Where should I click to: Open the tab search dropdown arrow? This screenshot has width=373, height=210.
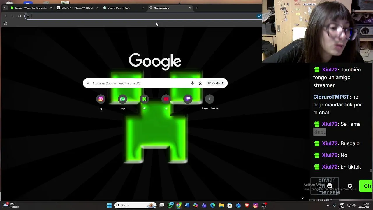tap(5, 8)
